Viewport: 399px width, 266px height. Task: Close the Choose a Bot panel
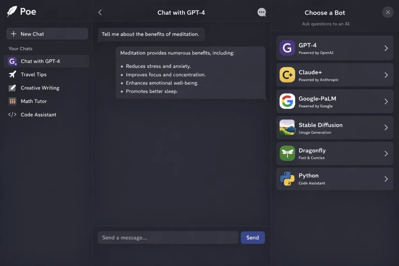click(388, 12)
